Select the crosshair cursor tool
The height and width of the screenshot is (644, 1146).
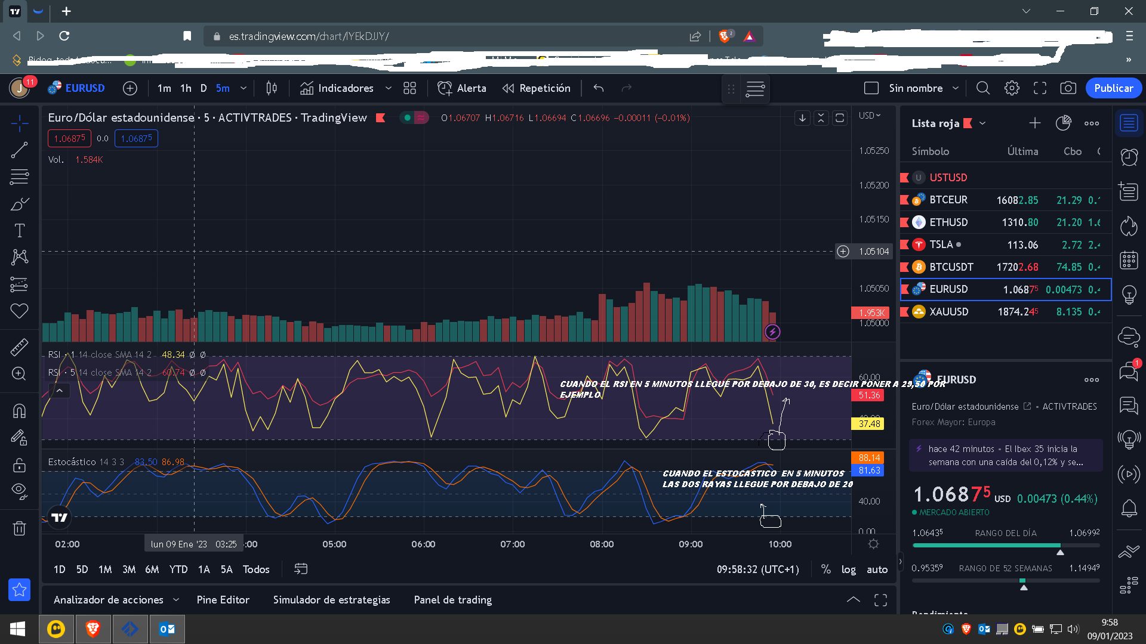20,123
